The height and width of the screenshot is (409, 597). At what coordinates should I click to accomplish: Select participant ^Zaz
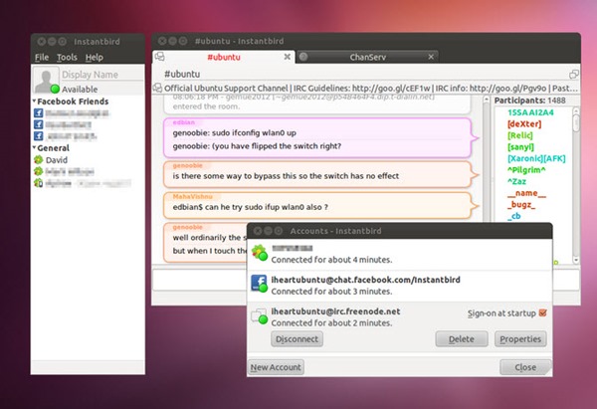tap(516, 181)
